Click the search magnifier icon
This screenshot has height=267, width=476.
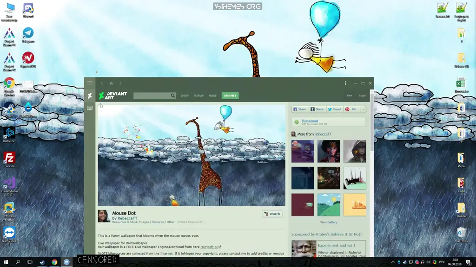pos(173,95)
